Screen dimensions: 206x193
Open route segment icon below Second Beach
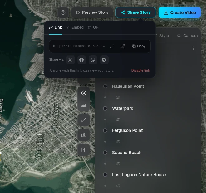118,164
